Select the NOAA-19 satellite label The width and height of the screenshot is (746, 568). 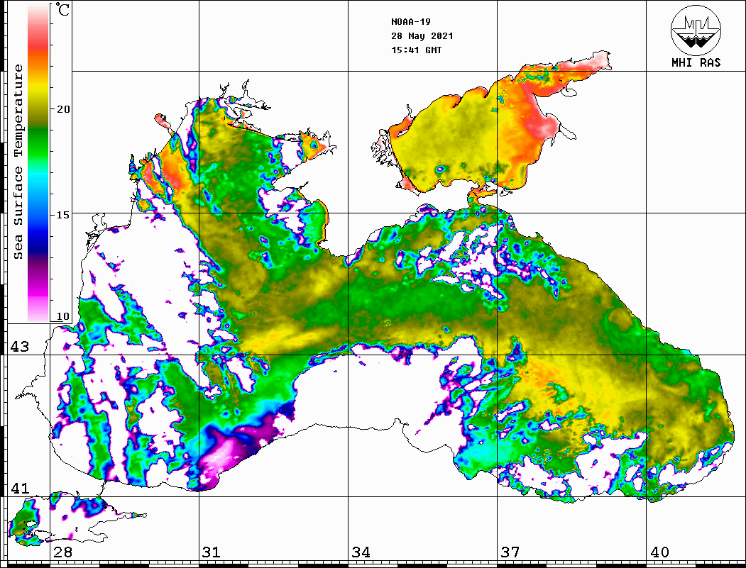411,22
